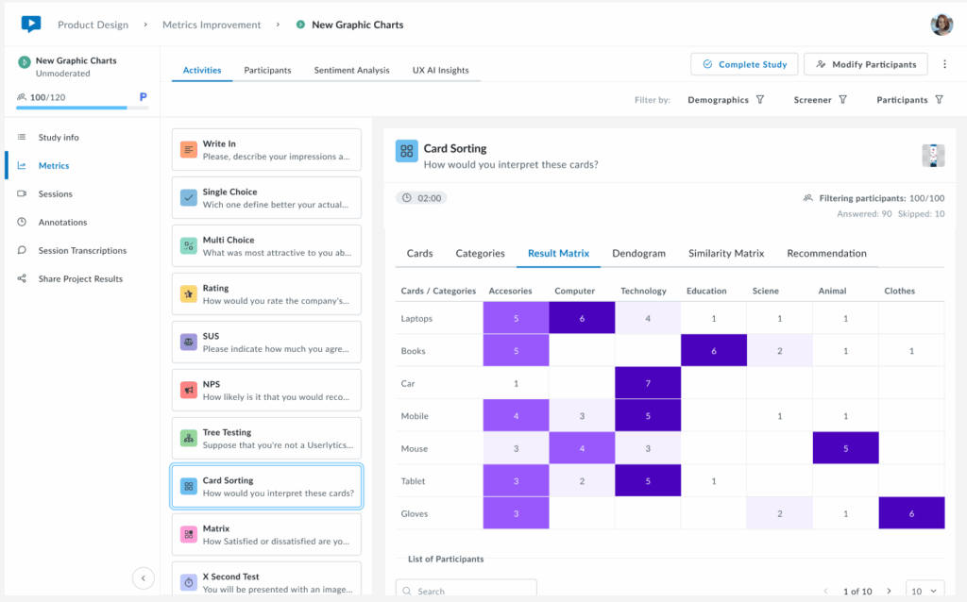The height and width of the screenshot is (602, 967).
Task: Toggle the Participants filter funnel
Action: click(x=940, y=99)
